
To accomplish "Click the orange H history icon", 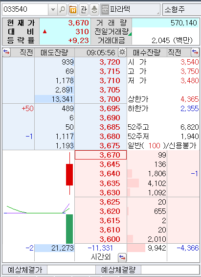I will (73, 9).
